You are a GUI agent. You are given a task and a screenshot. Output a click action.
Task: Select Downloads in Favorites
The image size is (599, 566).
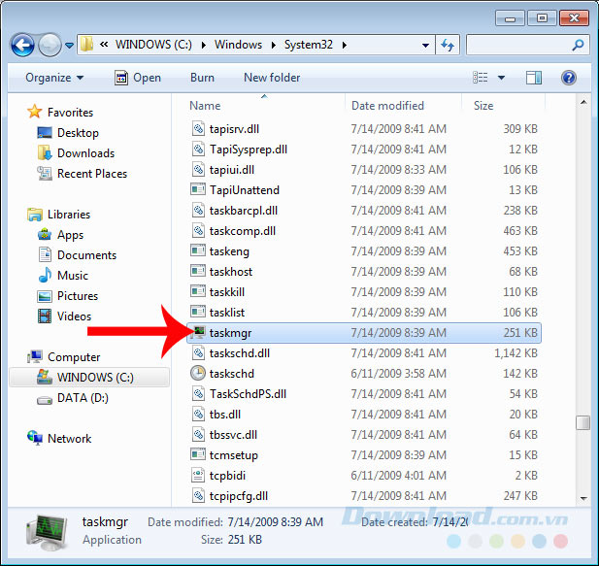76,153
